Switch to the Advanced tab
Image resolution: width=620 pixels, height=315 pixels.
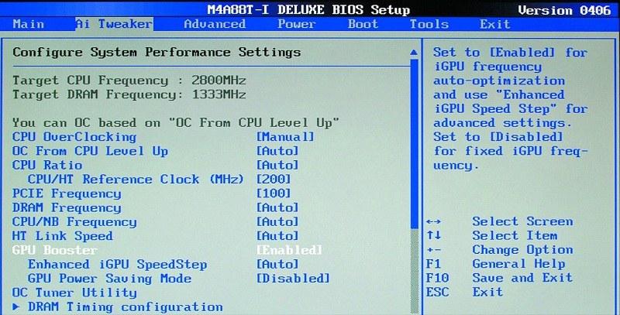215,24
